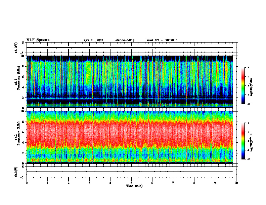The image size is (266, 205).
Task: Click time axis tick label "6"
Action: pyautogui.click(x=152, y=183)
